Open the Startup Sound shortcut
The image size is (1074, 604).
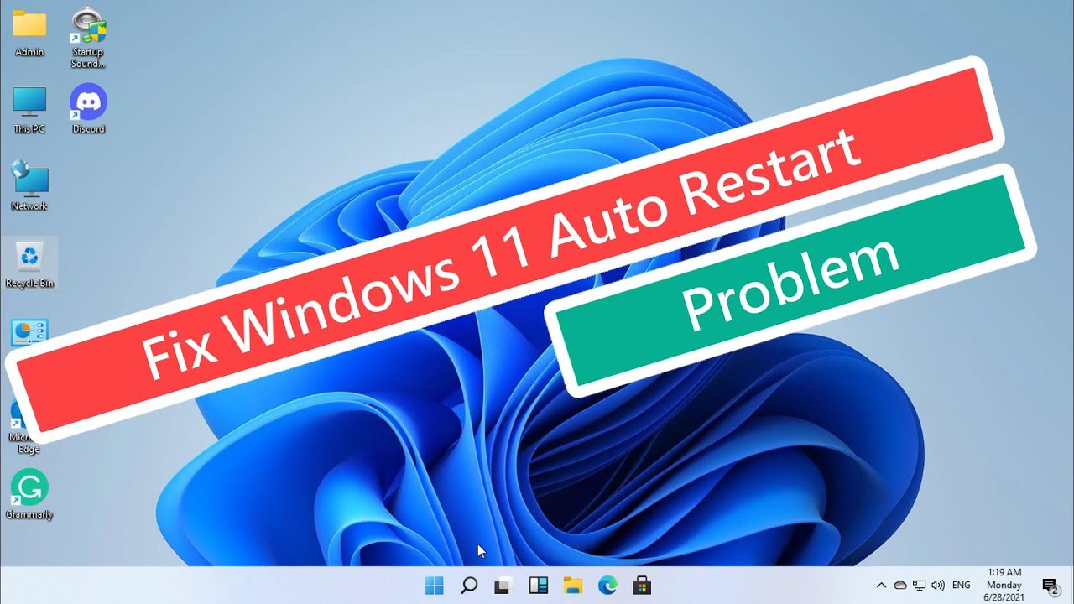88,38
